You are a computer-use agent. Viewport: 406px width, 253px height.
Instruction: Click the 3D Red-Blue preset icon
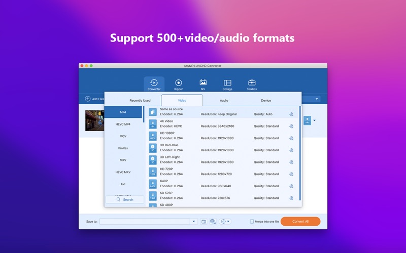point(153,148)
